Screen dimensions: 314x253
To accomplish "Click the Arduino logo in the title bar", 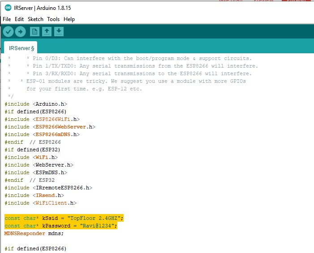I will click(8, 8).
